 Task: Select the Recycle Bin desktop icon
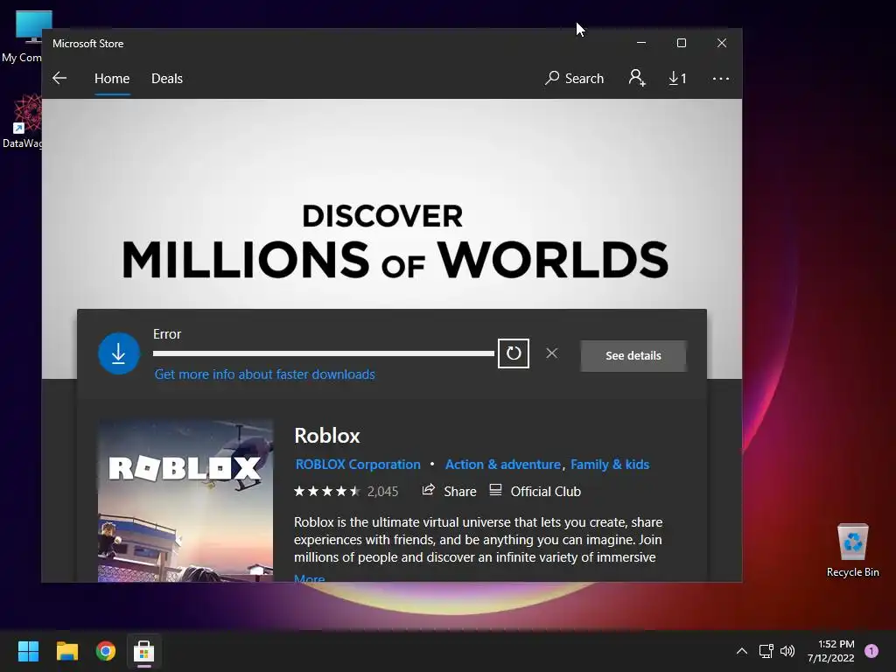852,549
